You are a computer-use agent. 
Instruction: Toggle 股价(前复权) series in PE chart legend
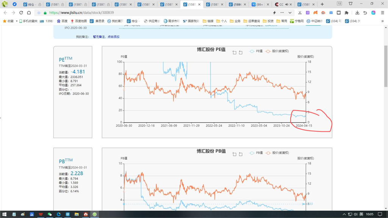coord(277,51)
